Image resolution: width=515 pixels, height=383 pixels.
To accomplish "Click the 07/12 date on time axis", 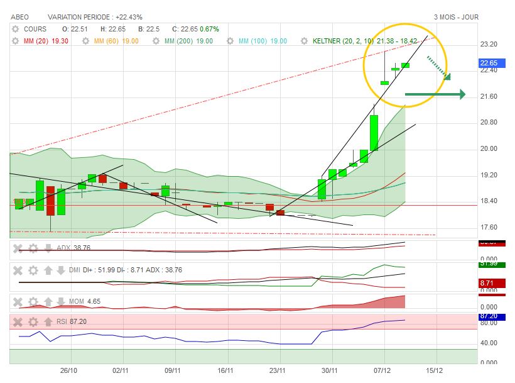I will (382, 370).
